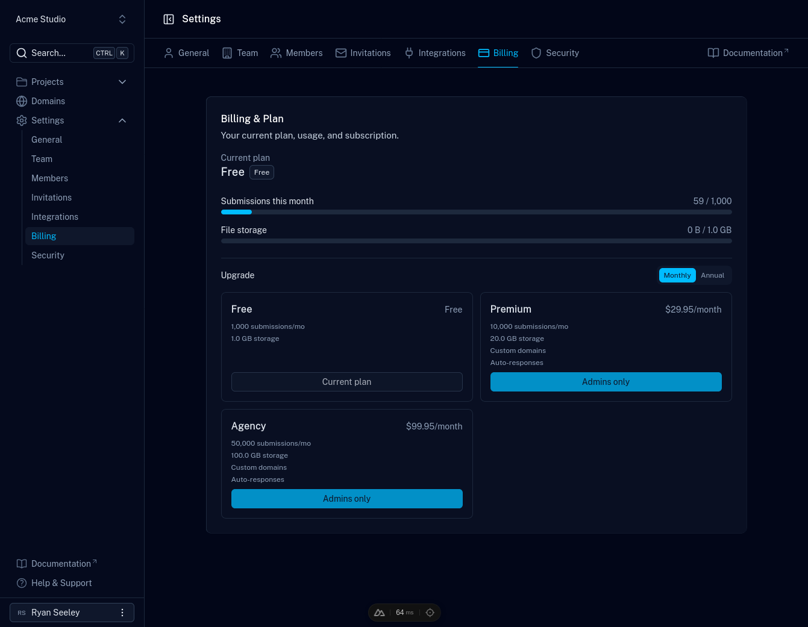Screen dimensions: 808x627
Task: Open Invitations in the sidebar settings list
Action: [x=79, y=198]
